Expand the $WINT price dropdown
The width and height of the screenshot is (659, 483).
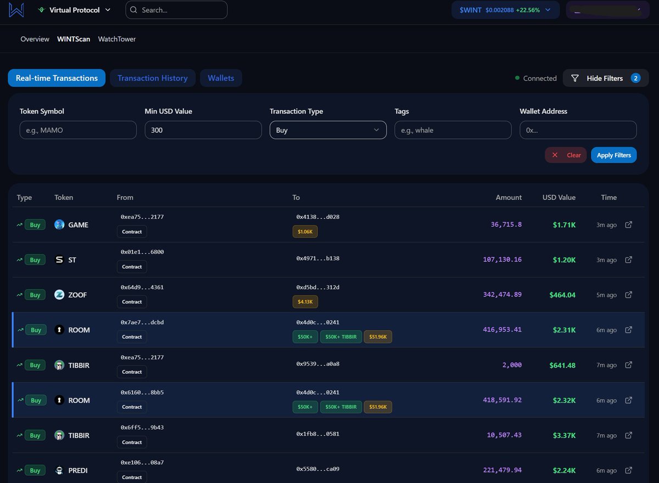click(x=505, y=10)
